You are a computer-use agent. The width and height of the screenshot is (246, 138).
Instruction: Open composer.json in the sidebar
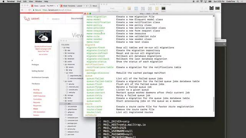tap(73, 118)
